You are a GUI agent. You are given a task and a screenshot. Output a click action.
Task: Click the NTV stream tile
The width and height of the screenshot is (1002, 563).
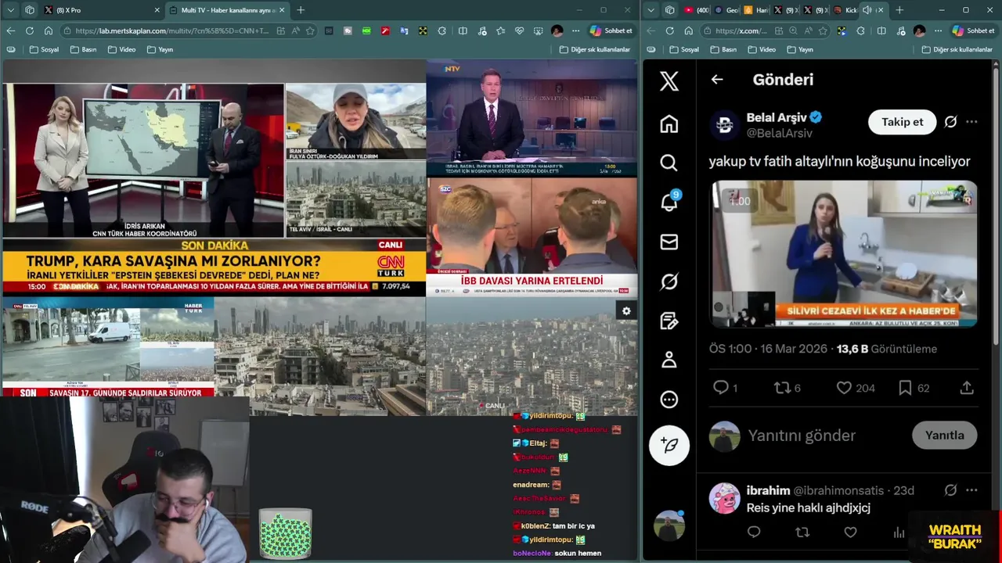click(532, 119)
